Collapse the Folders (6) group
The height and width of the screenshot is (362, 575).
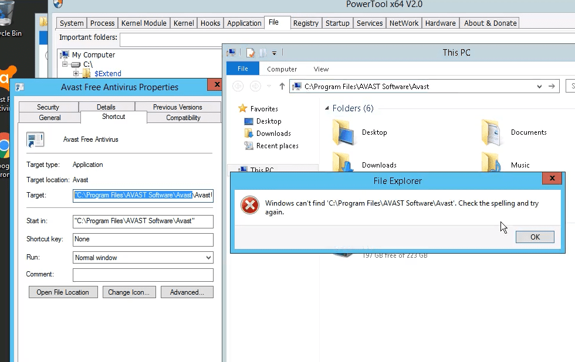[327, 108]
